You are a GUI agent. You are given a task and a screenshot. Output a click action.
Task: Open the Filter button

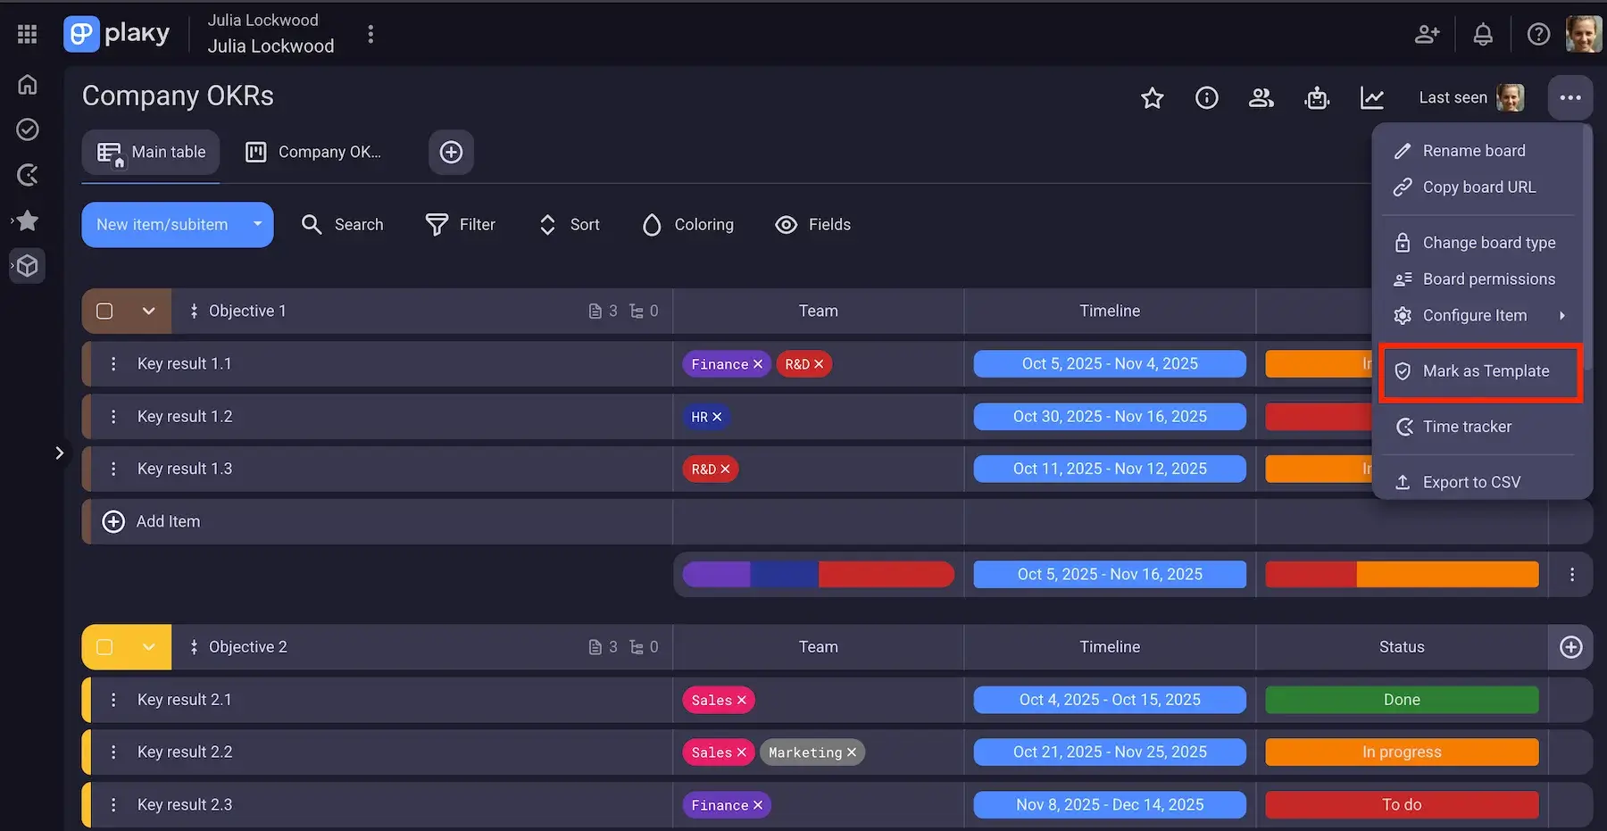(x=461, y=225)
